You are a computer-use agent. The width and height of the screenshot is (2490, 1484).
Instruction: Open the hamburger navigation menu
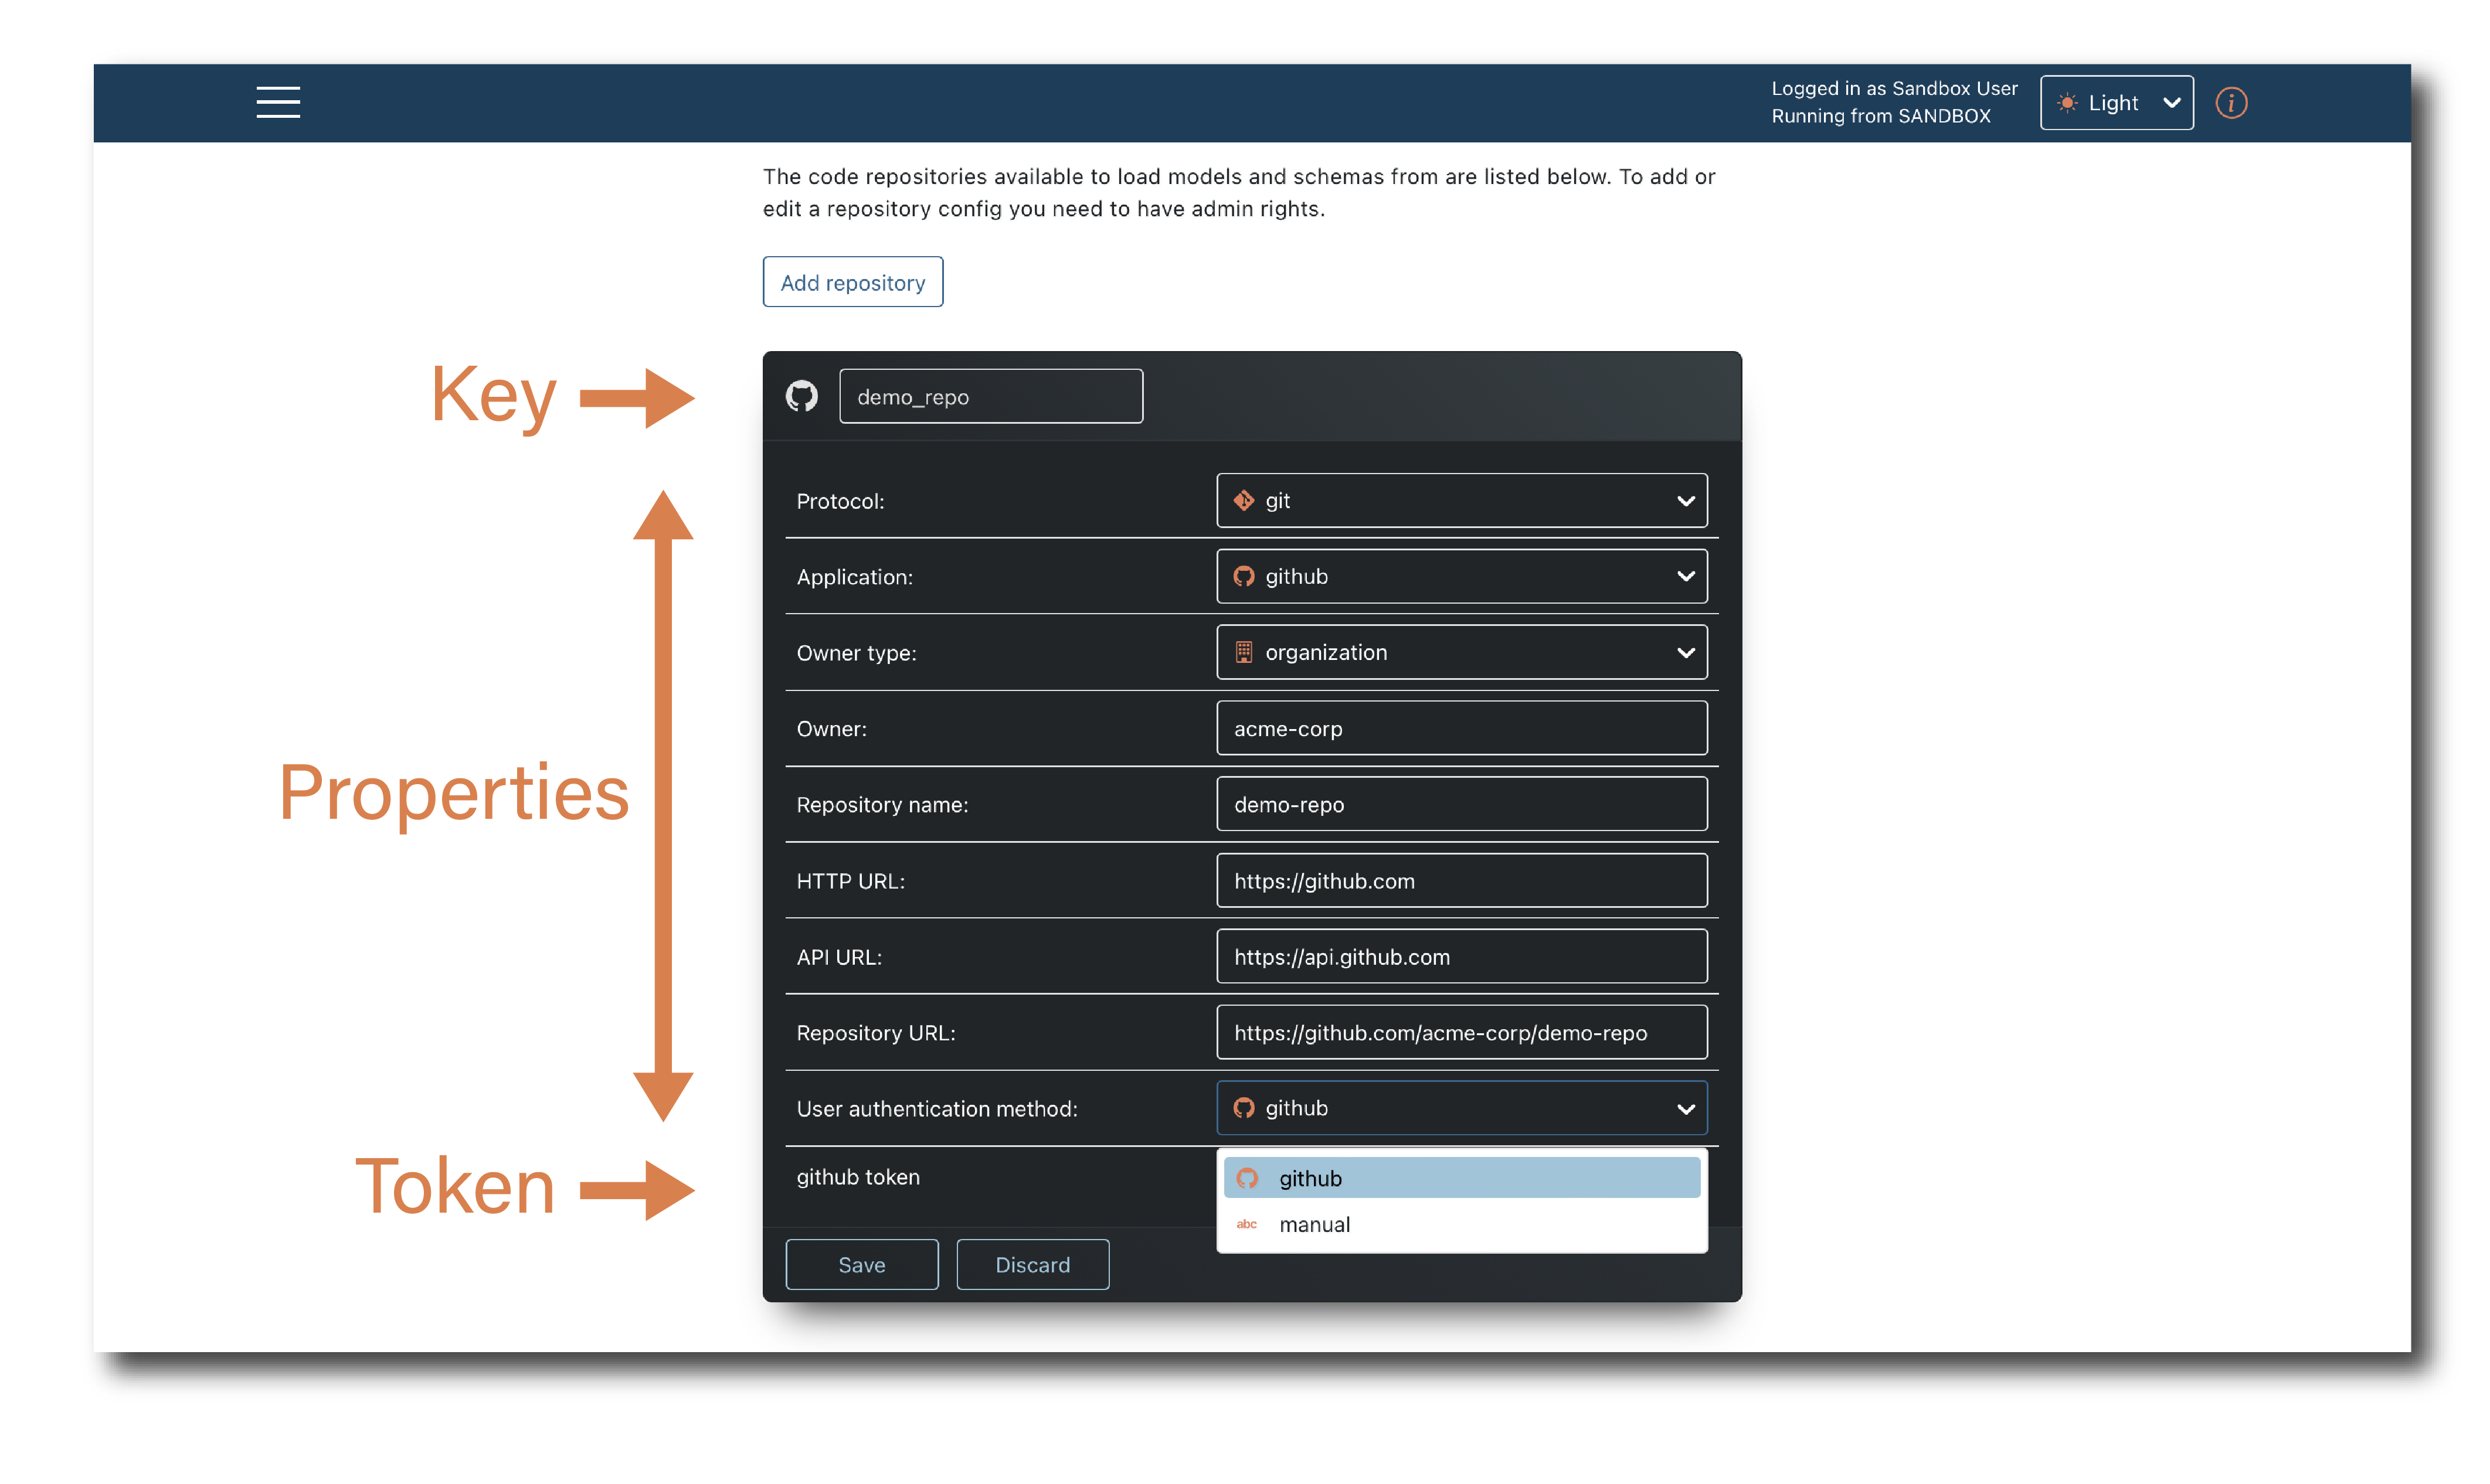tap(277, 102)
